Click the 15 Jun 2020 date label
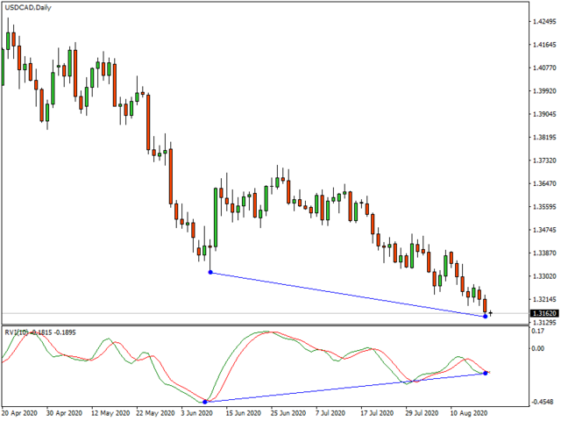Image resolution: width=561 pixels, height=421 pixels. (x=244, y=413)
